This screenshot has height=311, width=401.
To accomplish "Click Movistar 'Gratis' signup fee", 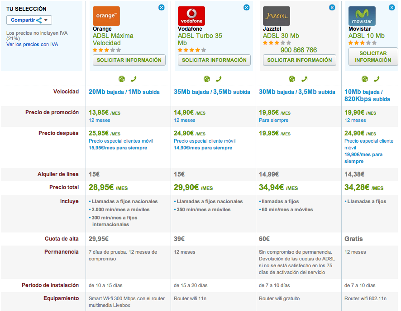I will click(x=353, y=239).
